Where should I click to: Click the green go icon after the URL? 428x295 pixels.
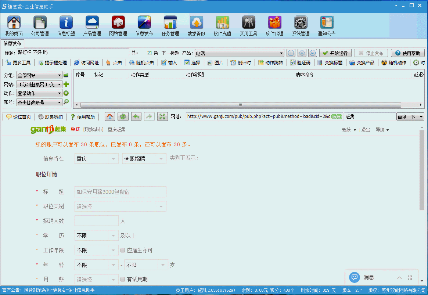[x=337, y=116]
